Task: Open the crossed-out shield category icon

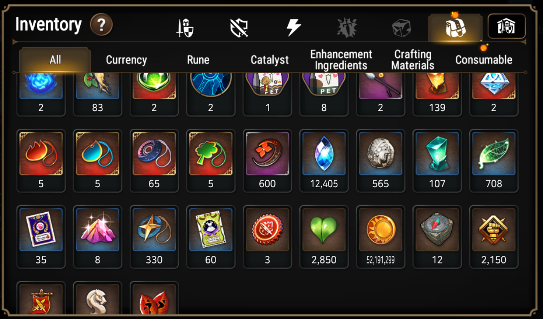Action: click(x=239, y=28)
